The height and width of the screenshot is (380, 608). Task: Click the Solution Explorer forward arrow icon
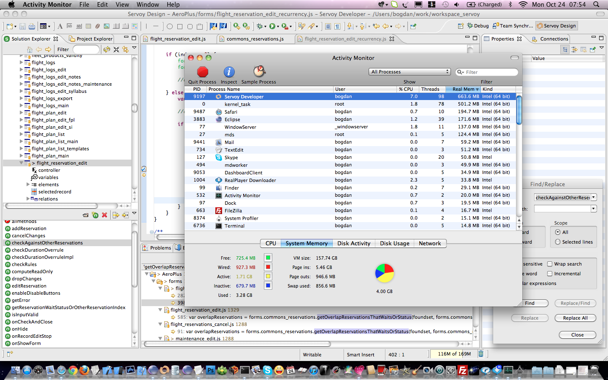tap(48, 49)
